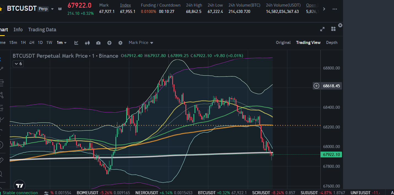
Task: Click the 68618.45 crosshair price label
Action: 331,86
